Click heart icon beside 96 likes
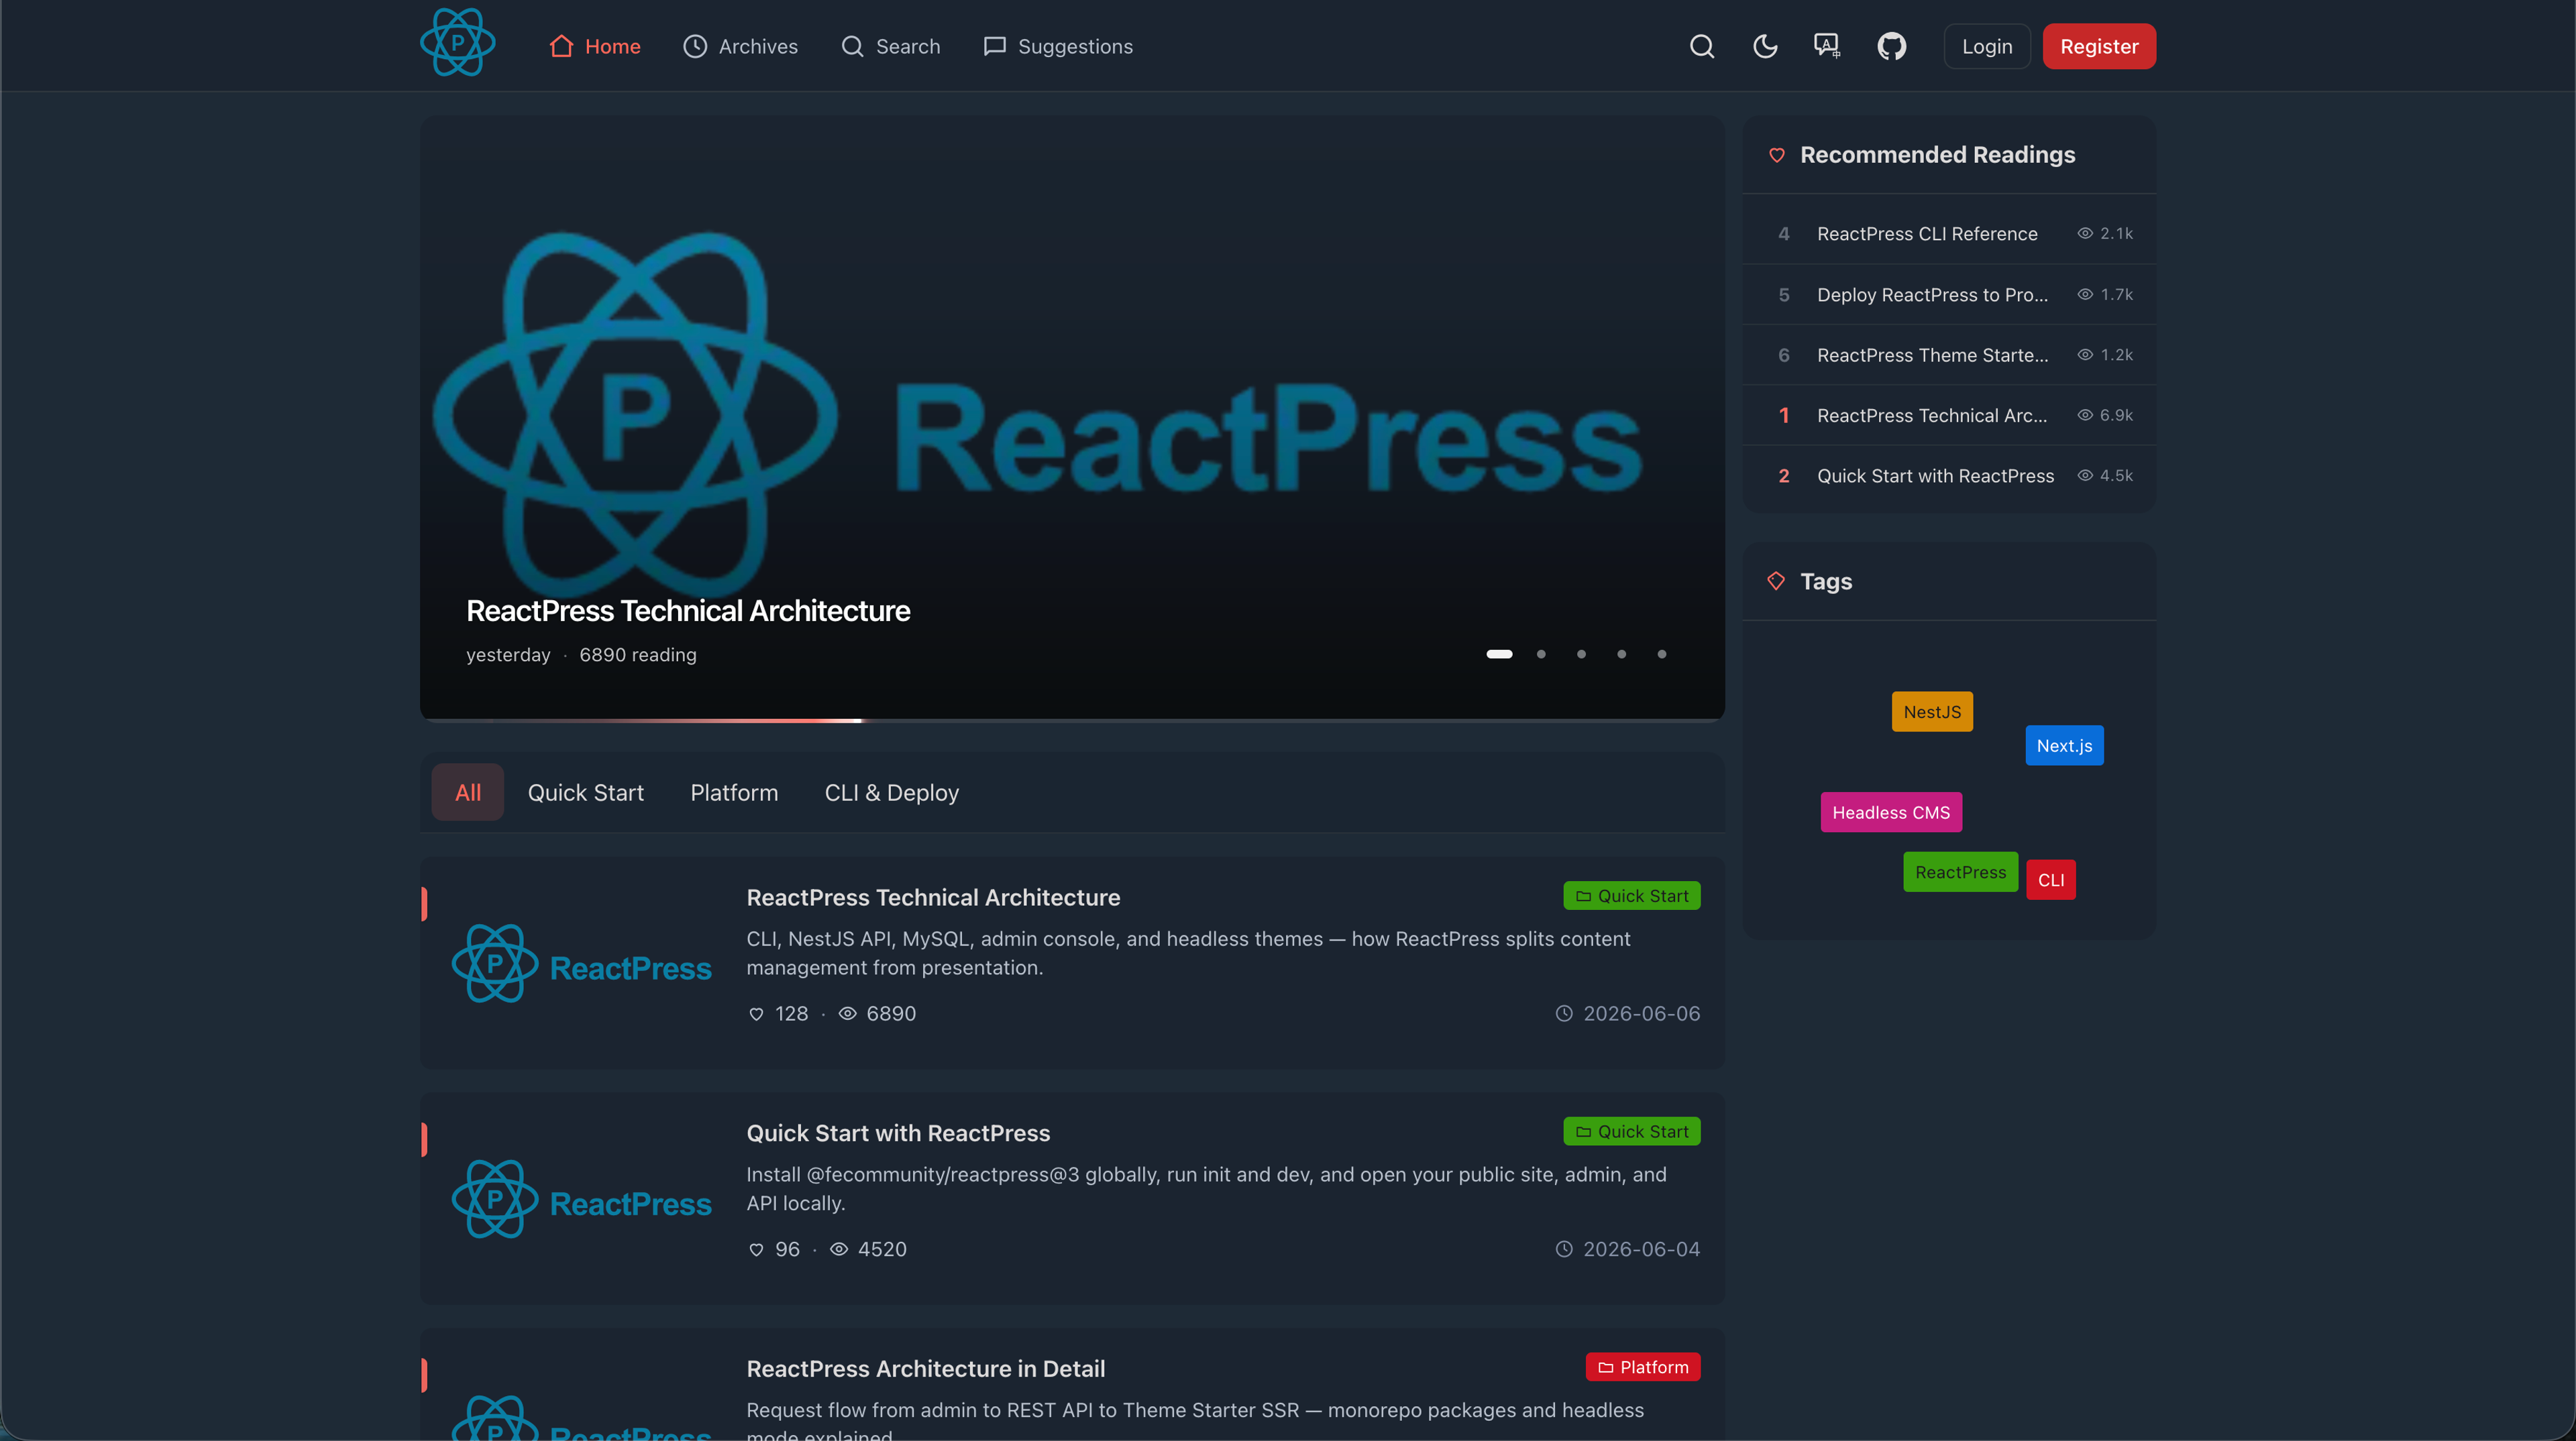Screen dimensions: 2576x1441 pyautogui.click(x=756, y=1250)
